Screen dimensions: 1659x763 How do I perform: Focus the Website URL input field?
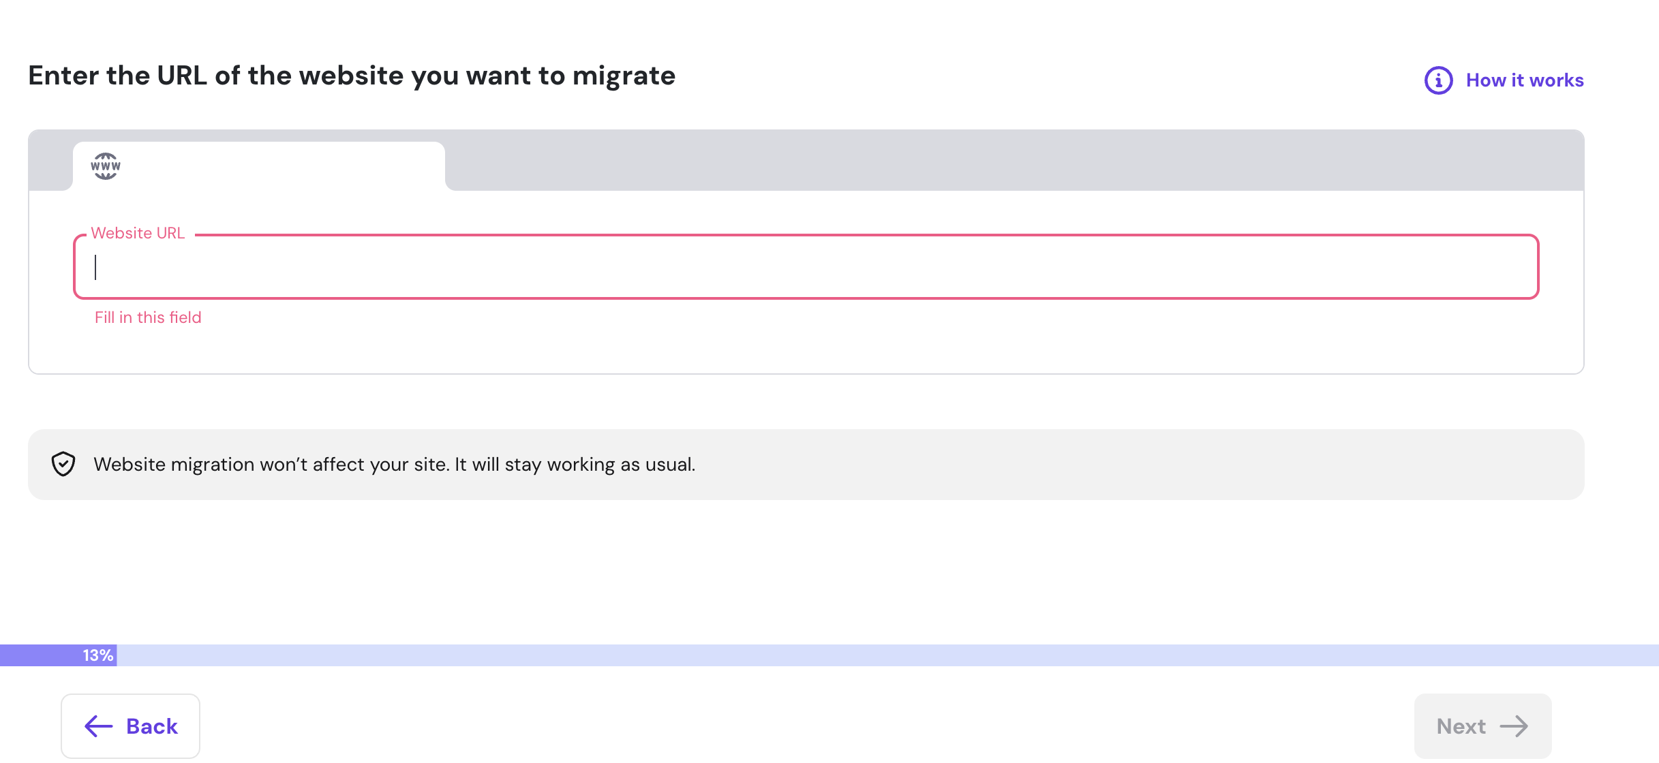click(x=806, y=267)
